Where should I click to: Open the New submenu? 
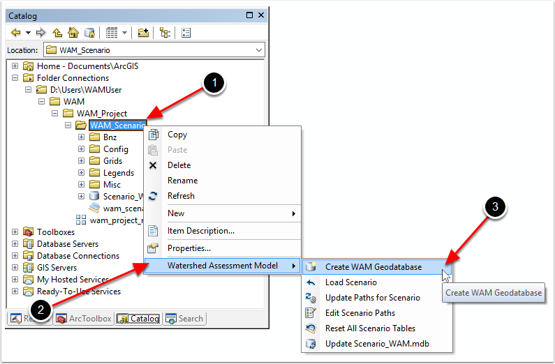(222, 213)
